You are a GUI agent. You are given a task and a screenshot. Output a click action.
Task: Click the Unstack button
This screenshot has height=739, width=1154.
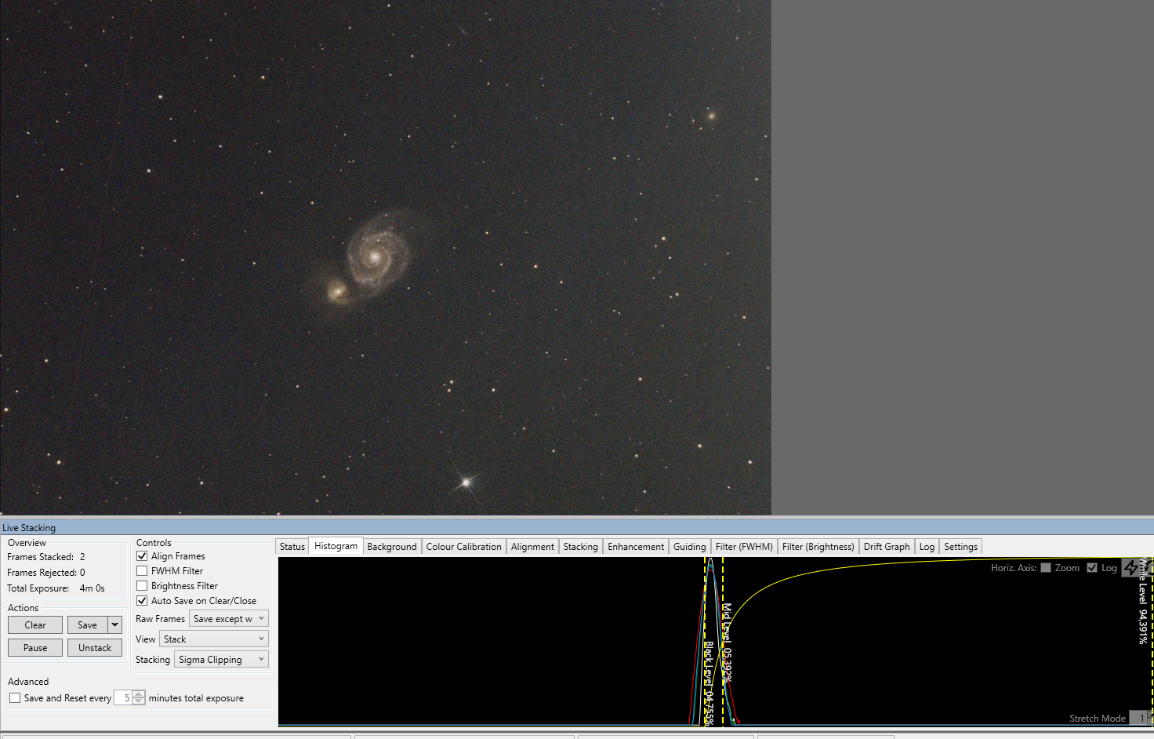tap(95, 648)
